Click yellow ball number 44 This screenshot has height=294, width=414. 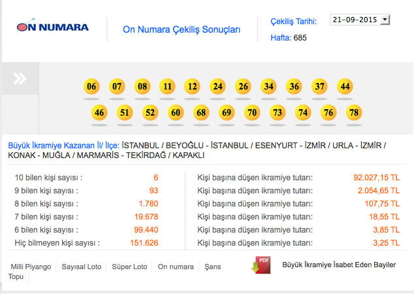point(345,86)
